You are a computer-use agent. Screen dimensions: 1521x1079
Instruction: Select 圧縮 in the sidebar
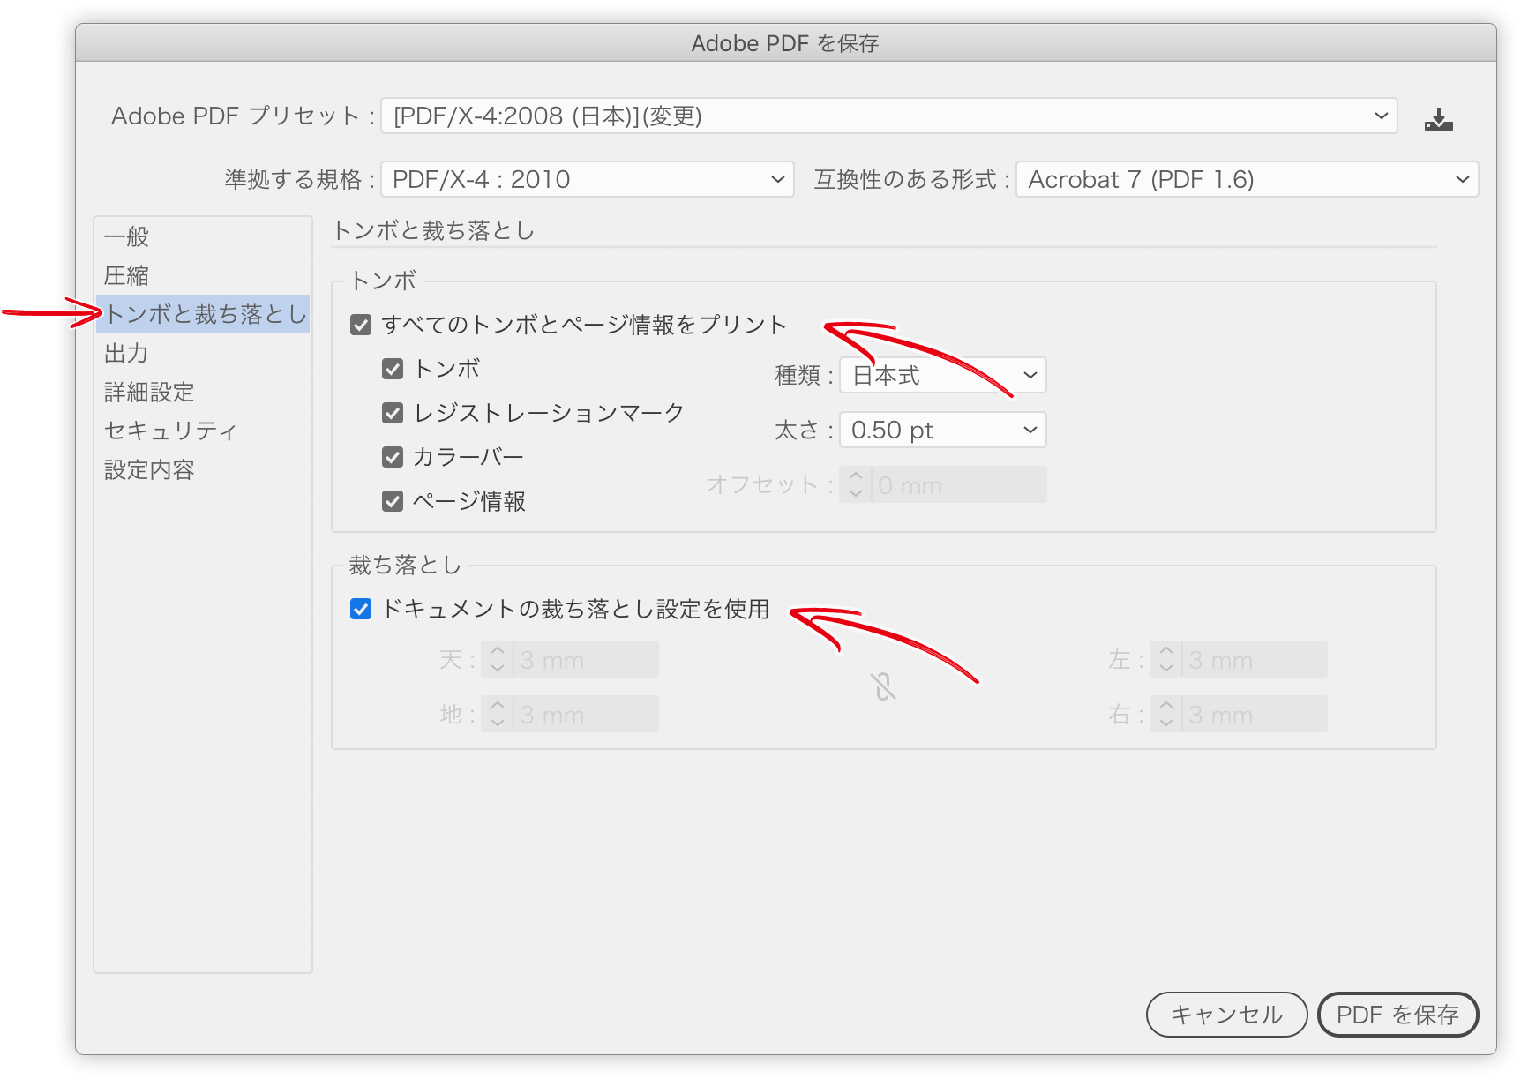pyautogui.click(x=202, y=275)
